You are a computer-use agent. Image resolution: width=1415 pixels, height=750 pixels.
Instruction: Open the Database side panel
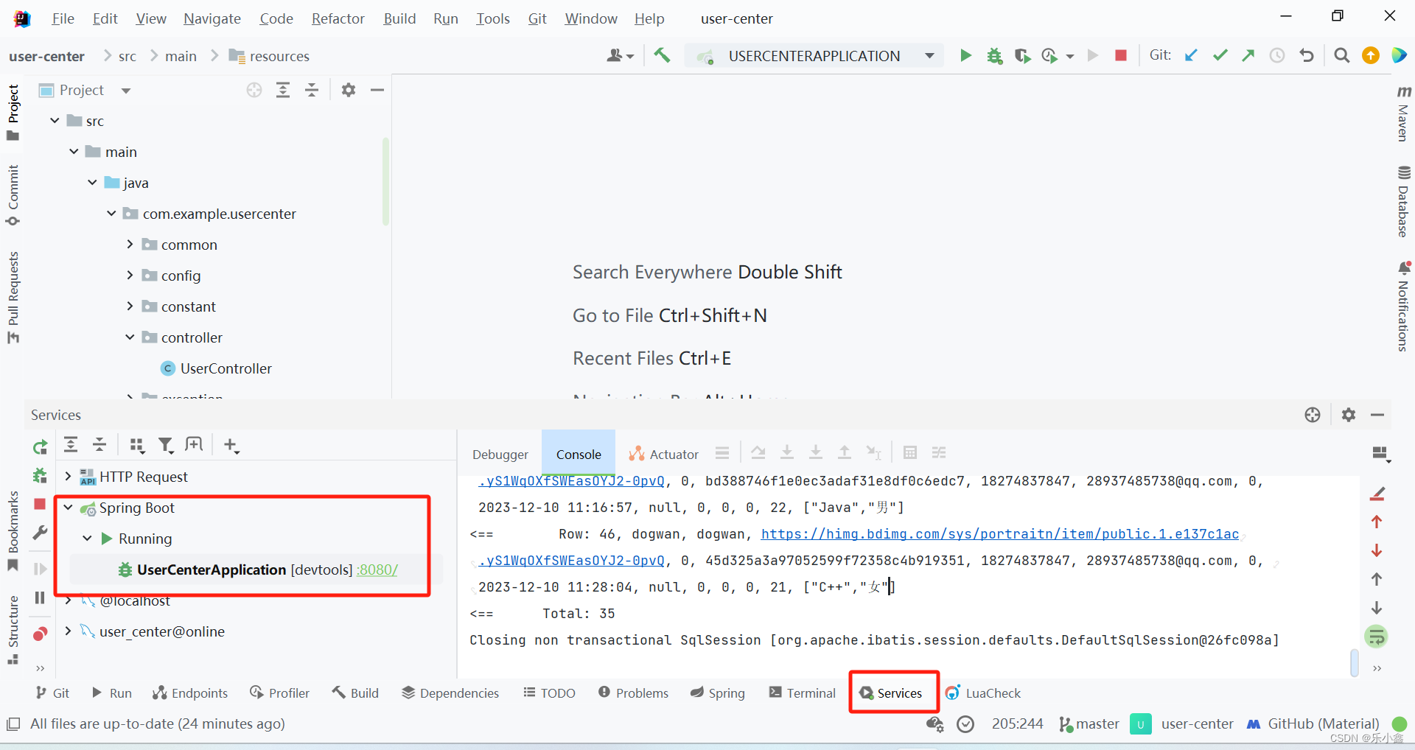coord(1403,201)
